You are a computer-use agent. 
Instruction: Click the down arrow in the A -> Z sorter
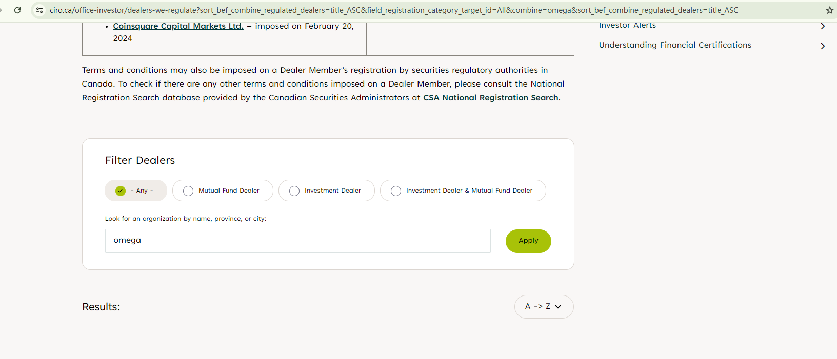pyautogui.click(x=558, y=307)
